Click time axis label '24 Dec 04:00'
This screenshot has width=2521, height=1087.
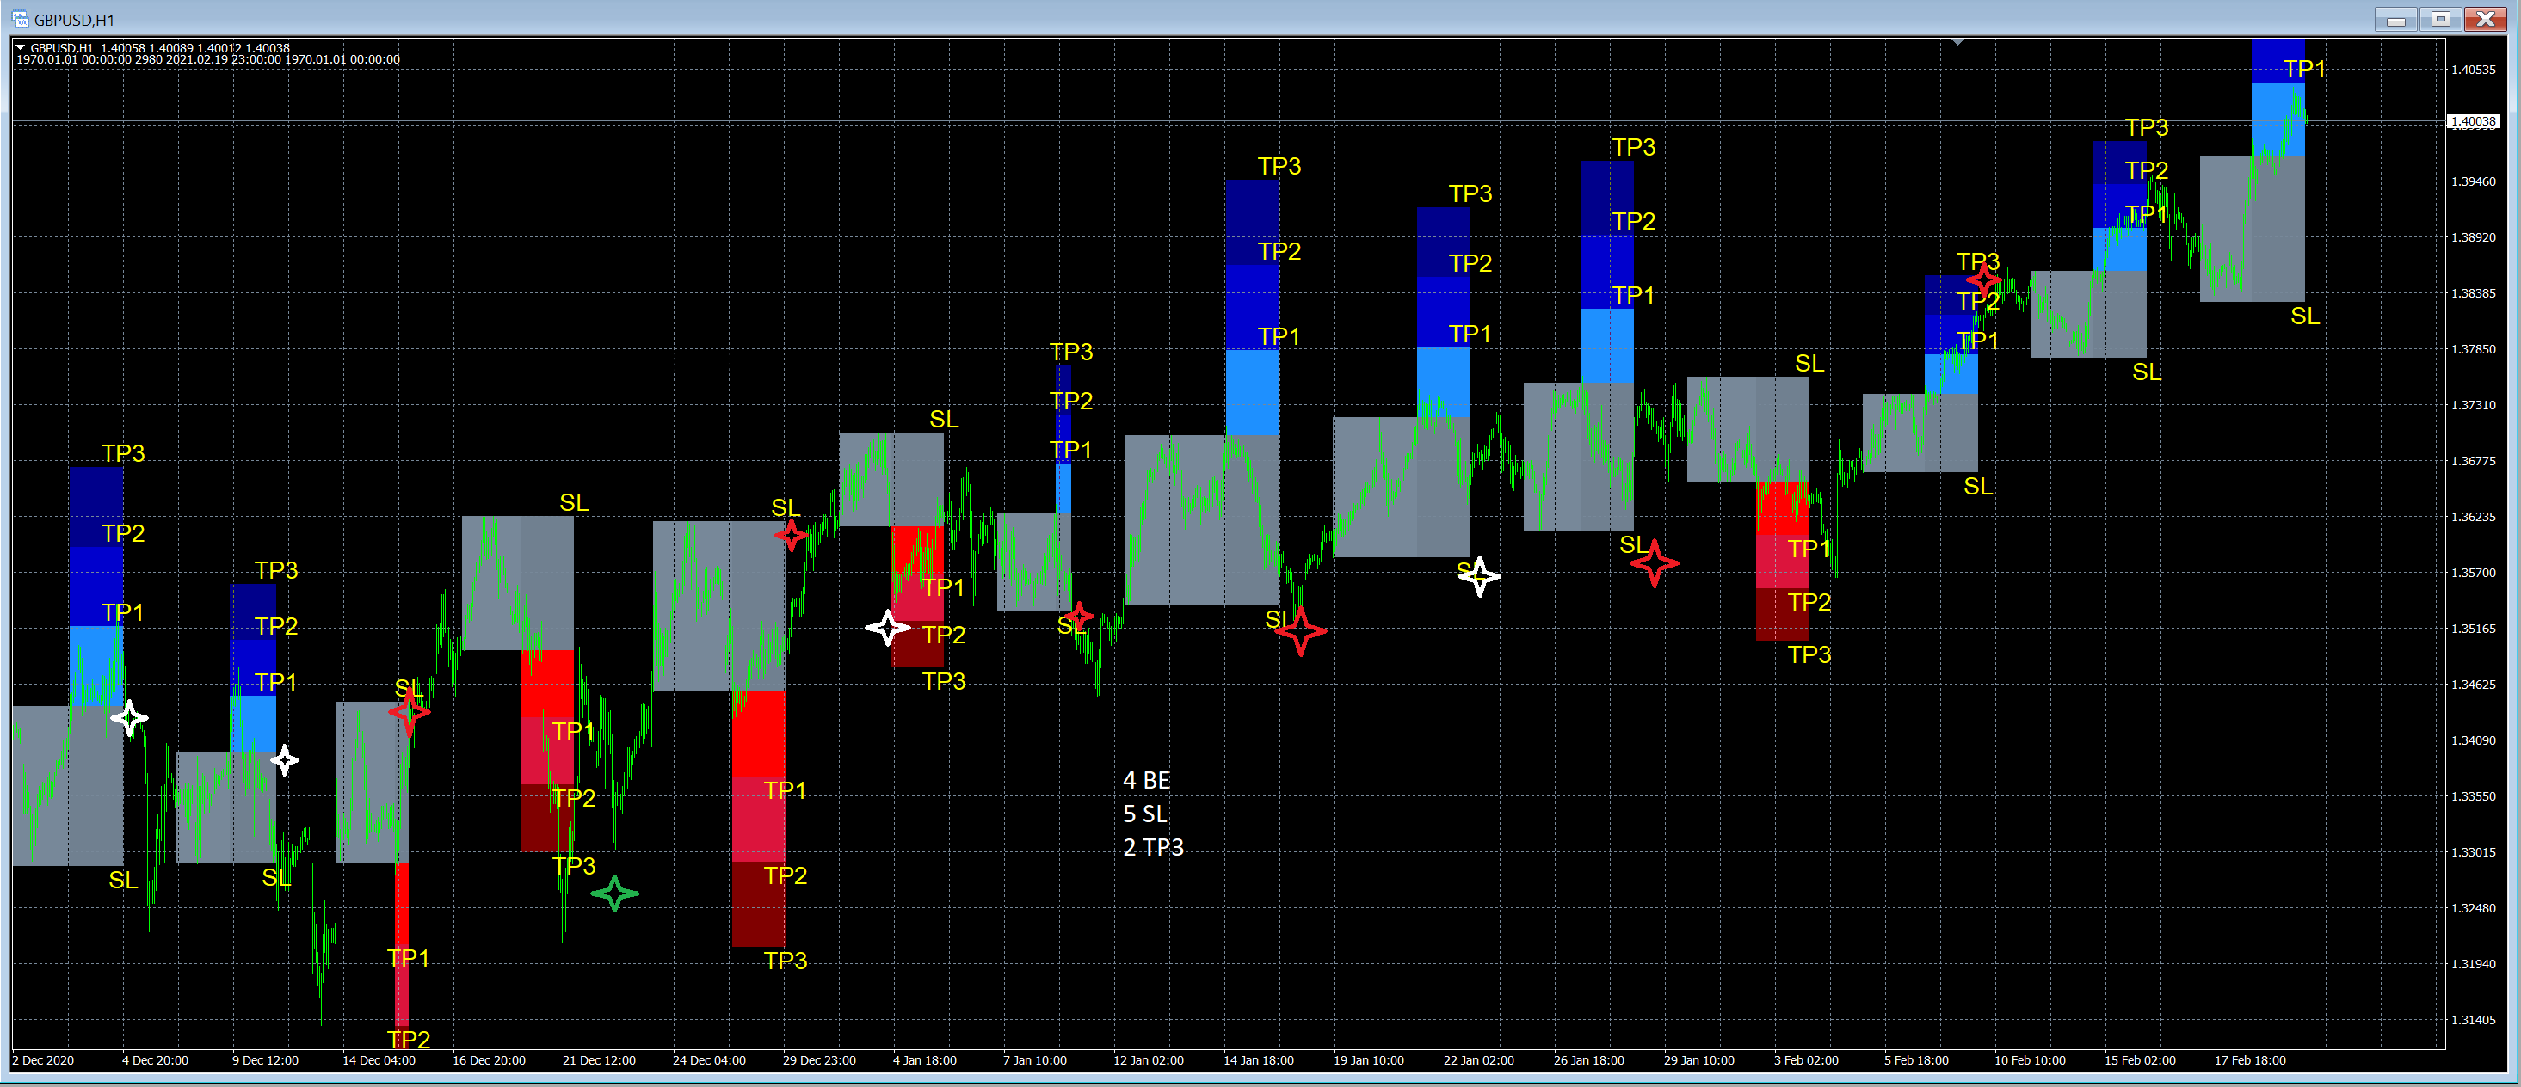point(710,1059)
